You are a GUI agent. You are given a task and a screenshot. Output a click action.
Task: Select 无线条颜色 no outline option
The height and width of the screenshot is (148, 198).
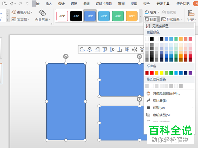tap(169, 26)
